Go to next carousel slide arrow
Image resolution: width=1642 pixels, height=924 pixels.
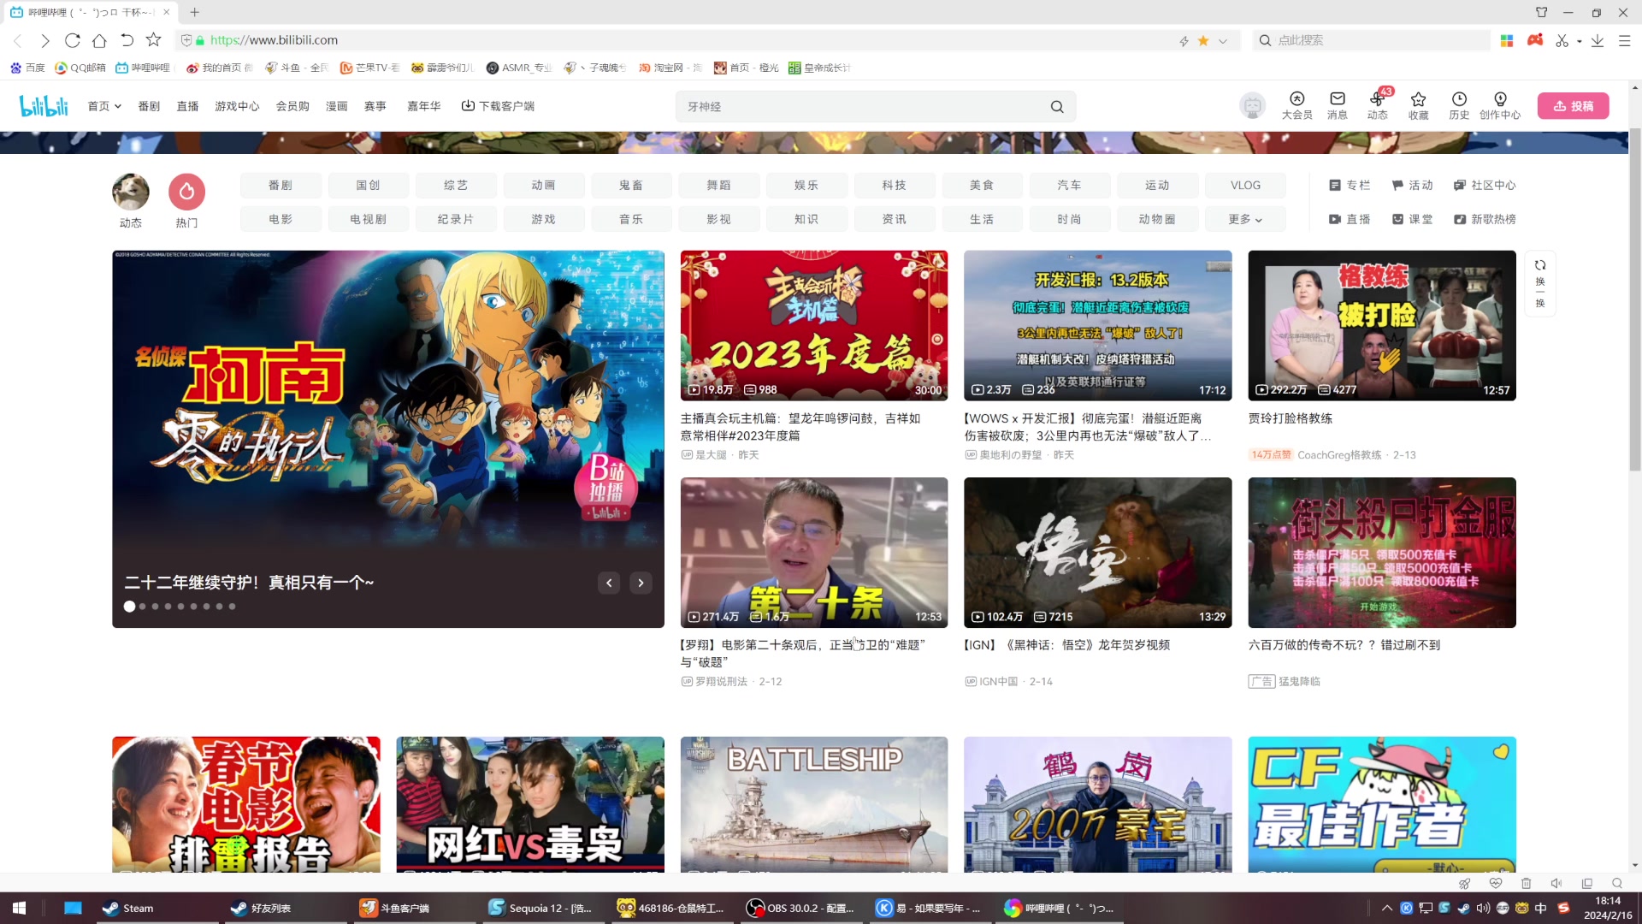(x=641, y=583)
